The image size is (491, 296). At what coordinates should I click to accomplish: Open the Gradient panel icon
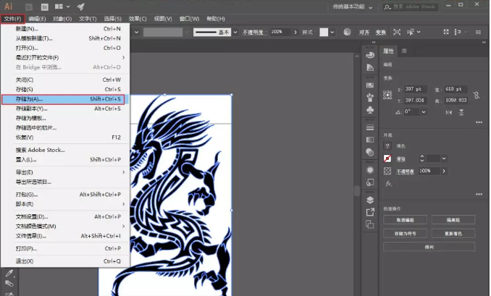click(370, 140)
